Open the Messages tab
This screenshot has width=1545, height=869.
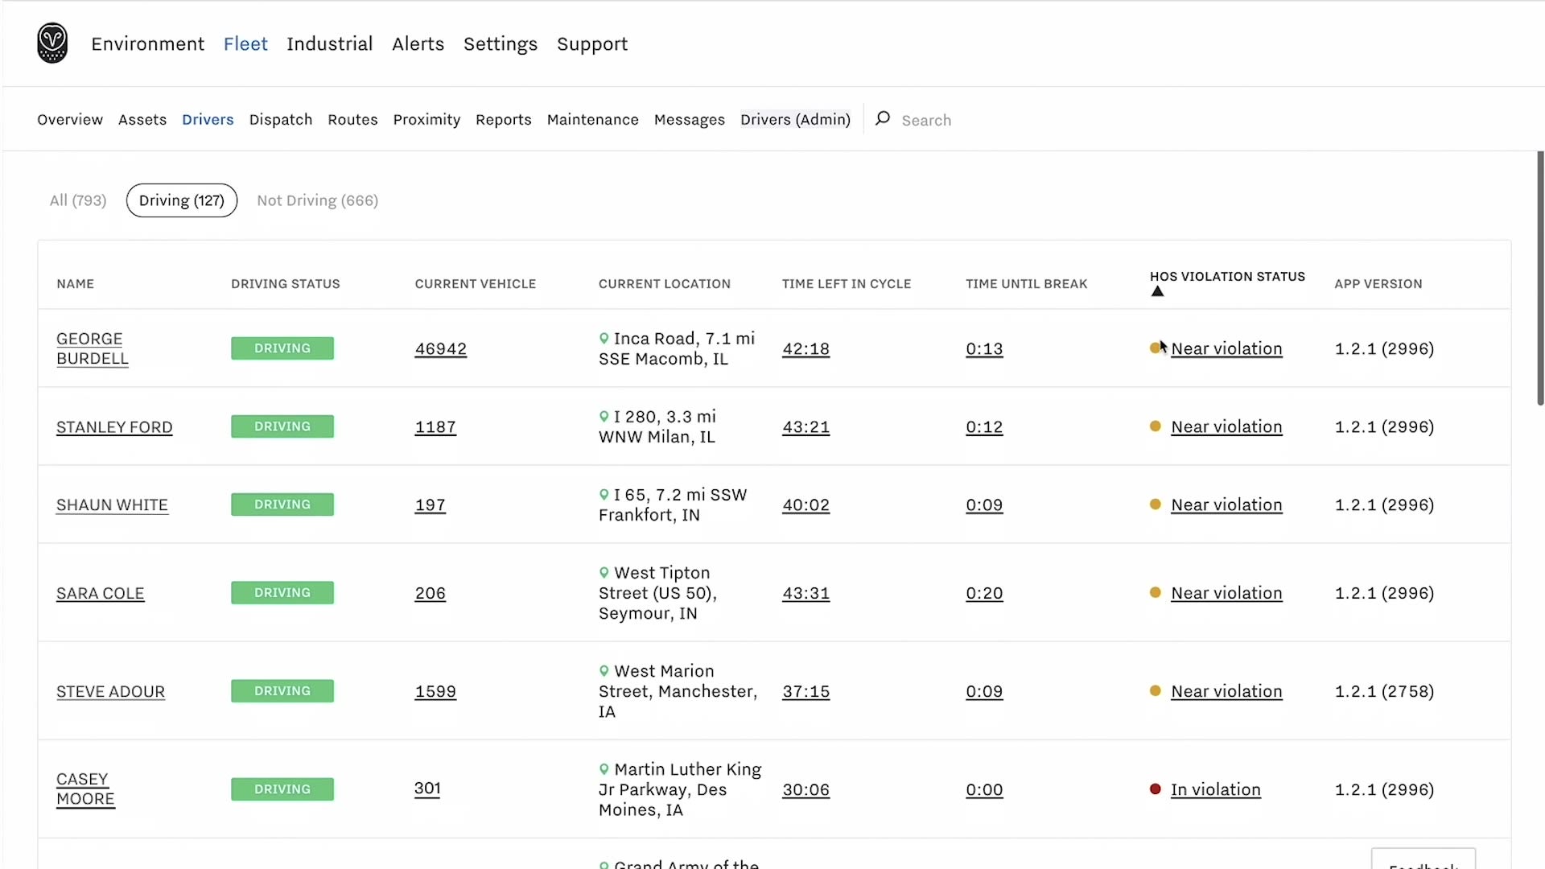(690, 119)
